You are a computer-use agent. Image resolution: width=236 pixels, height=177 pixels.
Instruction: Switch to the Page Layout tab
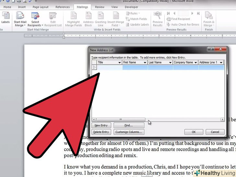click(41, 7)
